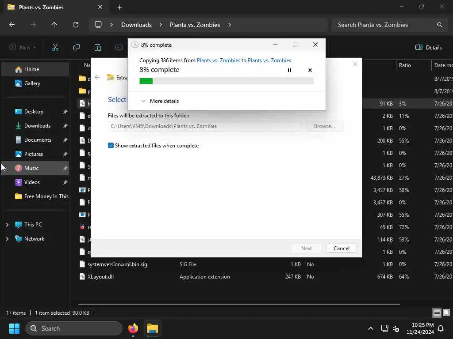Screen dimensions: 453x339
Task: Expand chevron between Downloads and Plants vs. Zombies
Action: pos(161,25)
